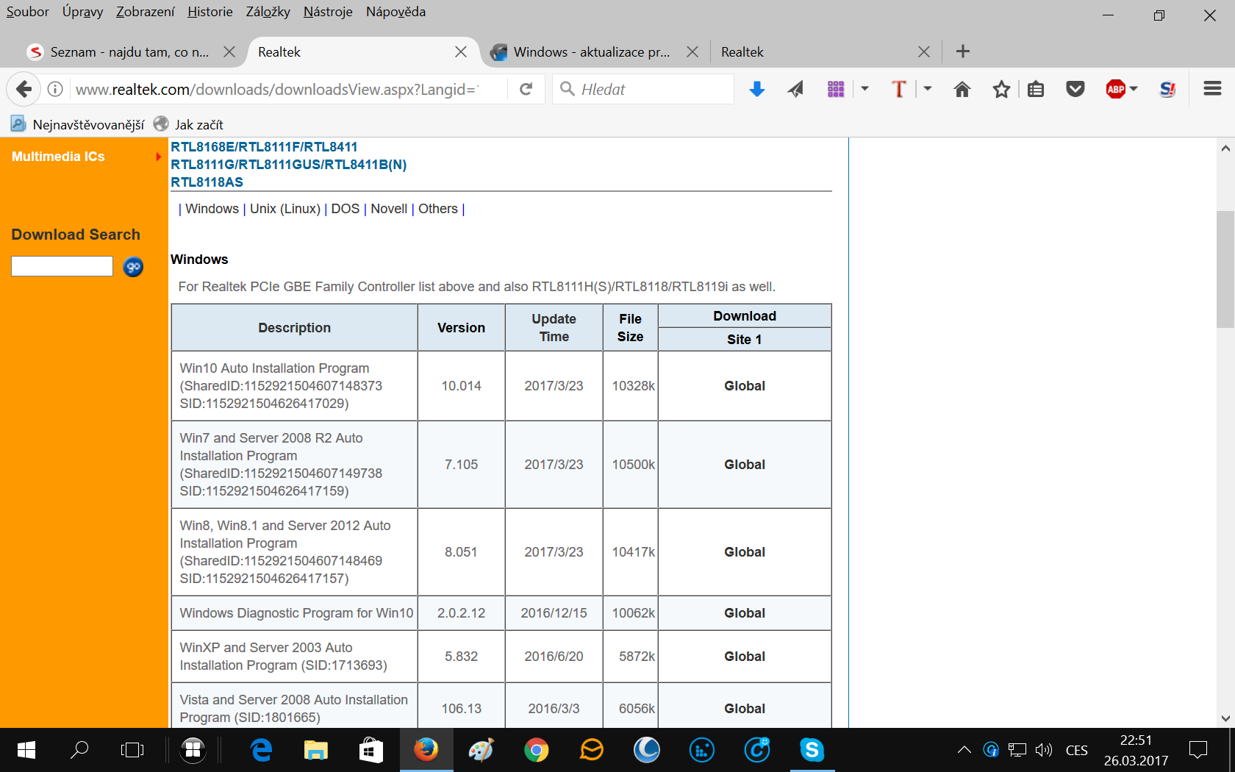Screen dimensions: 1235x772
Task: Open a new browser tab
Action: click(963, 51)
